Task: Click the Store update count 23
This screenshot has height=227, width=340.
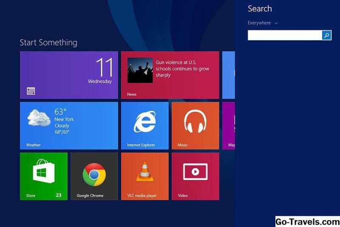Action: point(59,195)
